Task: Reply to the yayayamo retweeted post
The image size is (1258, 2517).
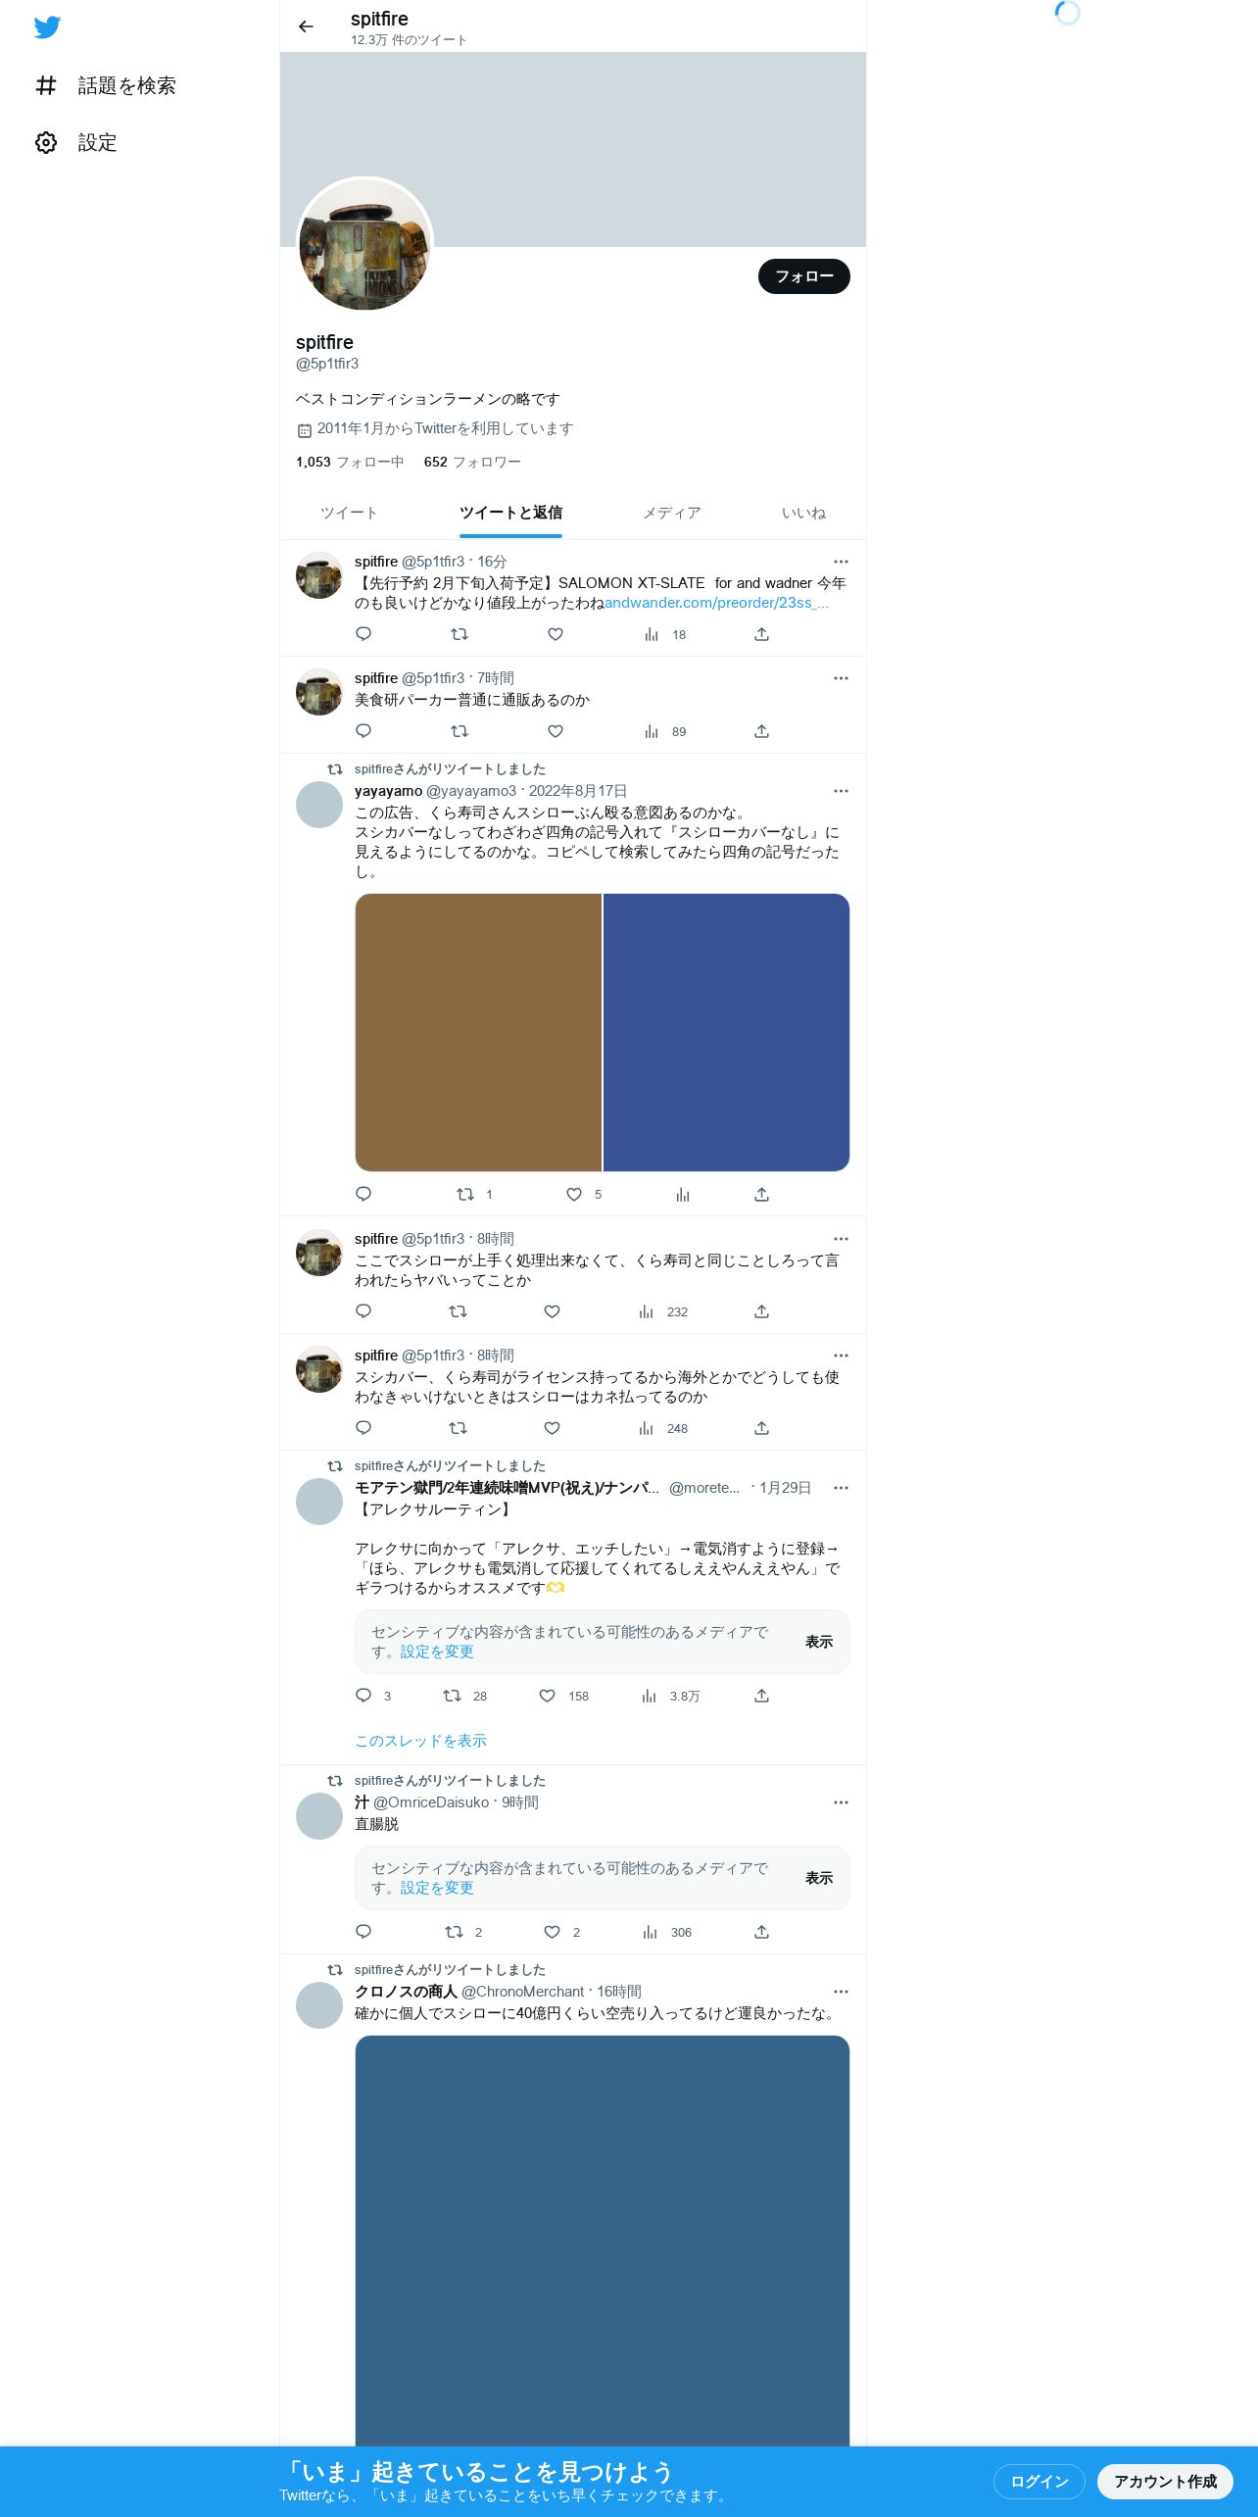Action: (363, 1194)
